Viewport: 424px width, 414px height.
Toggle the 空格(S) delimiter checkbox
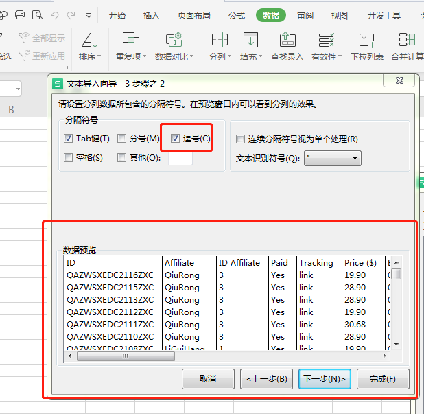[x=68, y=157]
